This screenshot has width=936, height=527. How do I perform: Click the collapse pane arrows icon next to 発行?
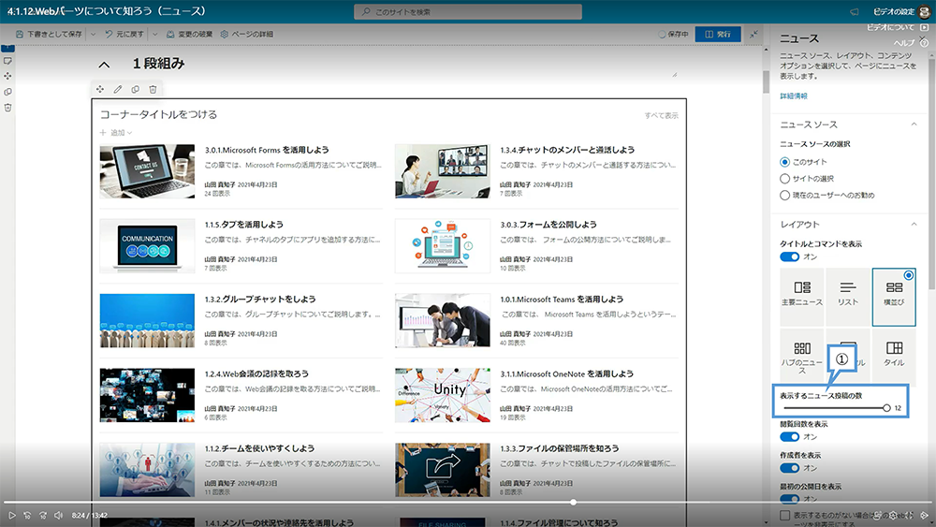pyautogui.click(x=753, y=34)
